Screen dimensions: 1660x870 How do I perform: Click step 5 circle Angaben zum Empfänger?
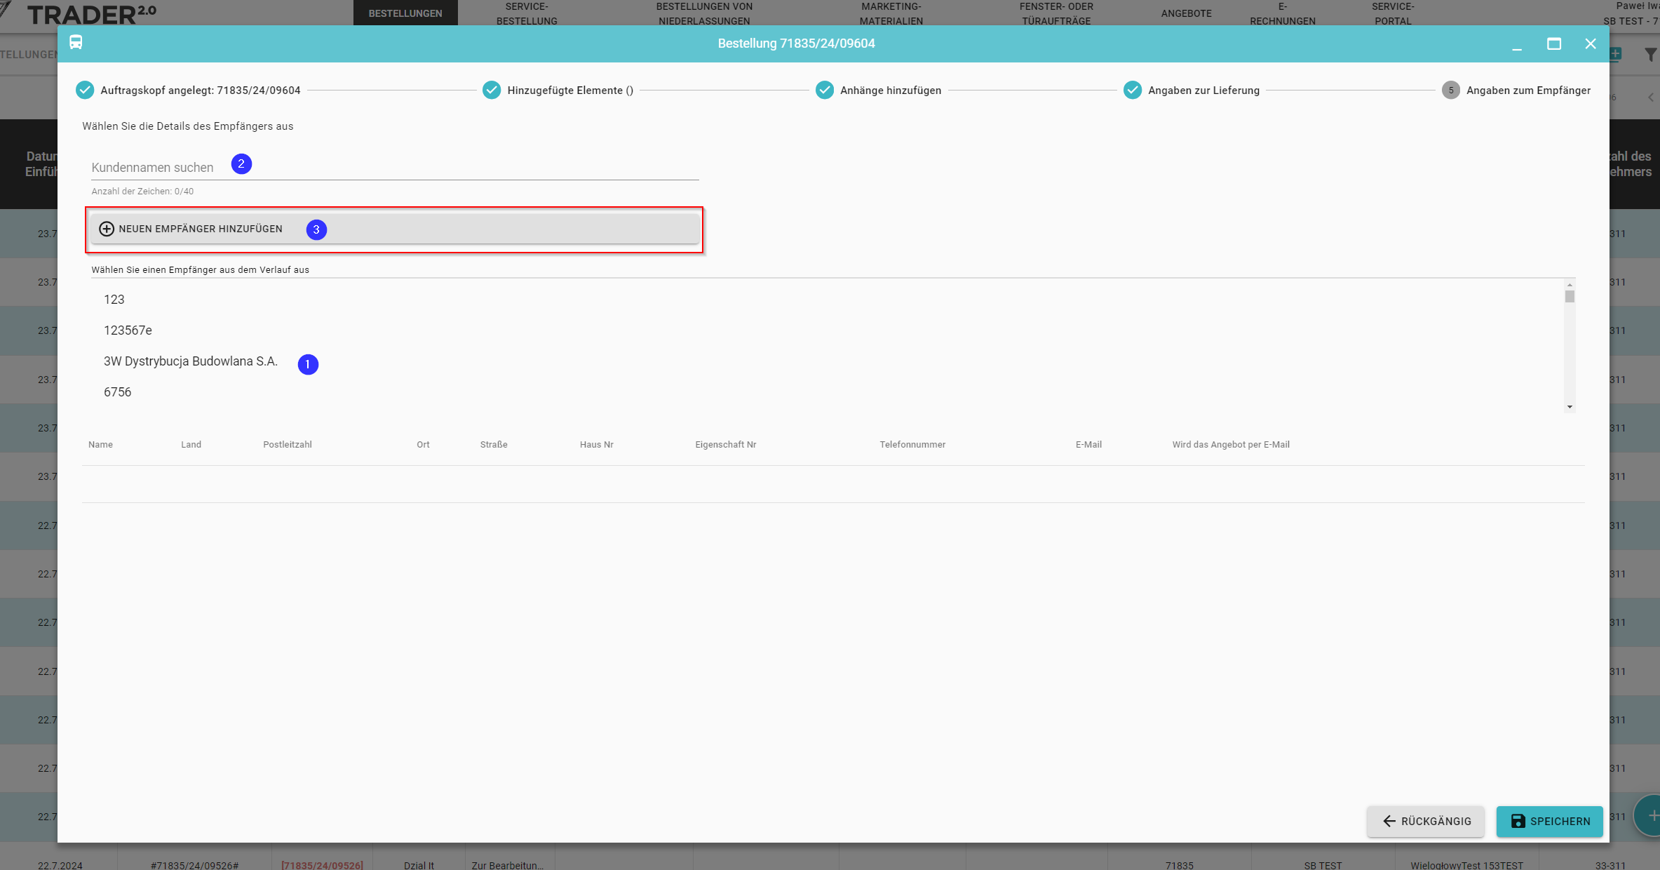pyautogui.click(x=1450, y=91)
